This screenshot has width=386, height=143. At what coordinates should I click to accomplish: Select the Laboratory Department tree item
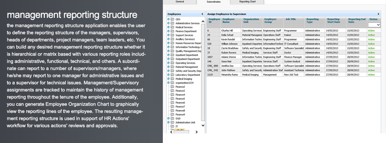pos(187,75)
